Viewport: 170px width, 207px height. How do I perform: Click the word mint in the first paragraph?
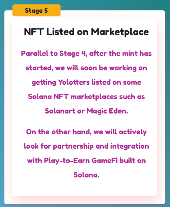pos(130,54)
